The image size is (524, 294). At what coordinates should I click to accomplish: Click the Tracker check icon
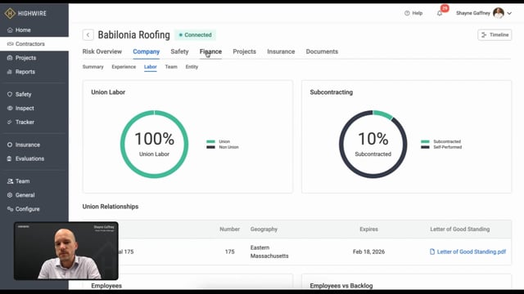pyautogui.click(x=10, y=122)
